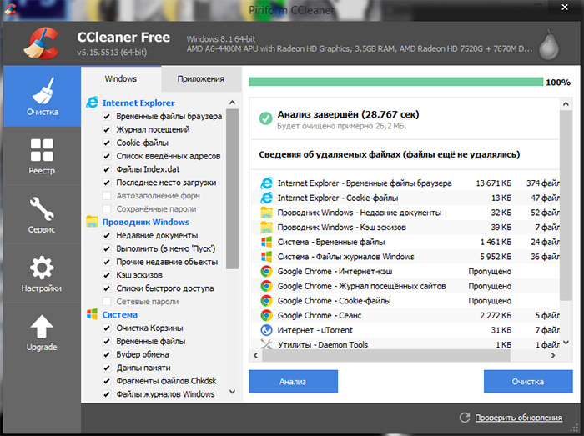Toggle Дампы памяти checkbox

pos(107,368)
